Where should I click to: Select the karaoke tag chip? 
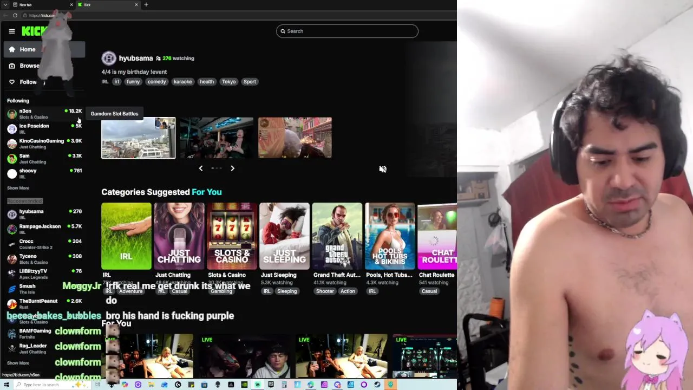click(183, 82)
